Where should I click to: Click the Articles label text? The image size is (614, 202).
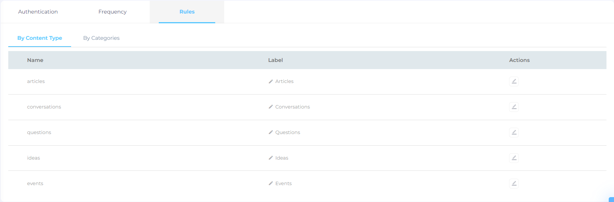tap(284, 81)
